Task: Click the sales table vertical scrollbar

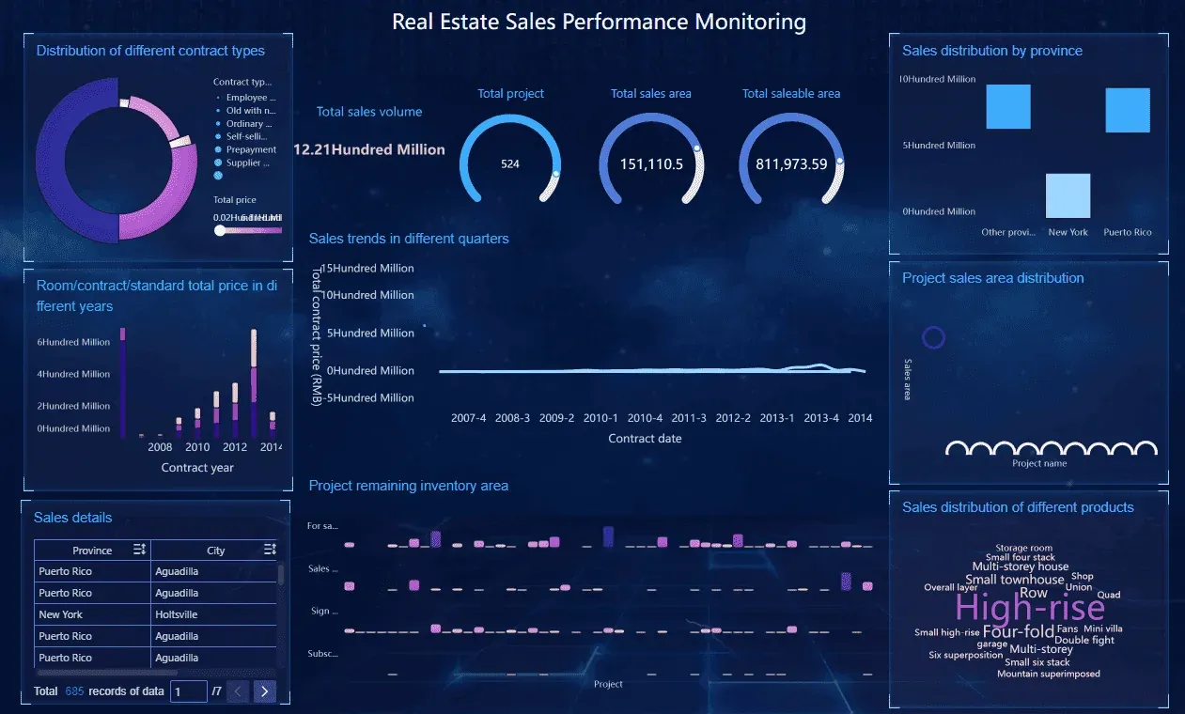Action: click(x=280, y=574)
